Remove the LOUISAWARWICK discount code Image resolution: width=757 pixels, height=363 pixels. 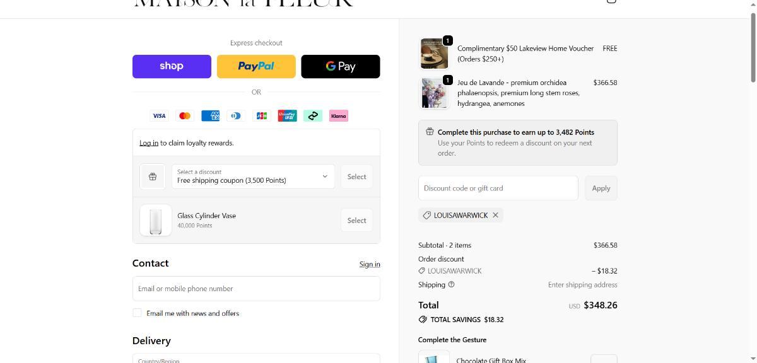point(495,215)
